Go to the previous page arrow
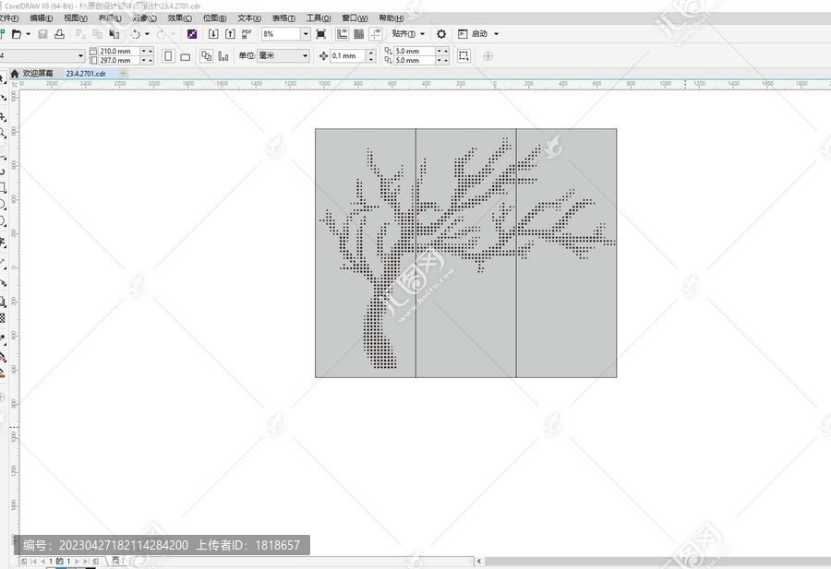Image resolution: width=831 pixels, height=569 pixels. (x=42, y=561)
